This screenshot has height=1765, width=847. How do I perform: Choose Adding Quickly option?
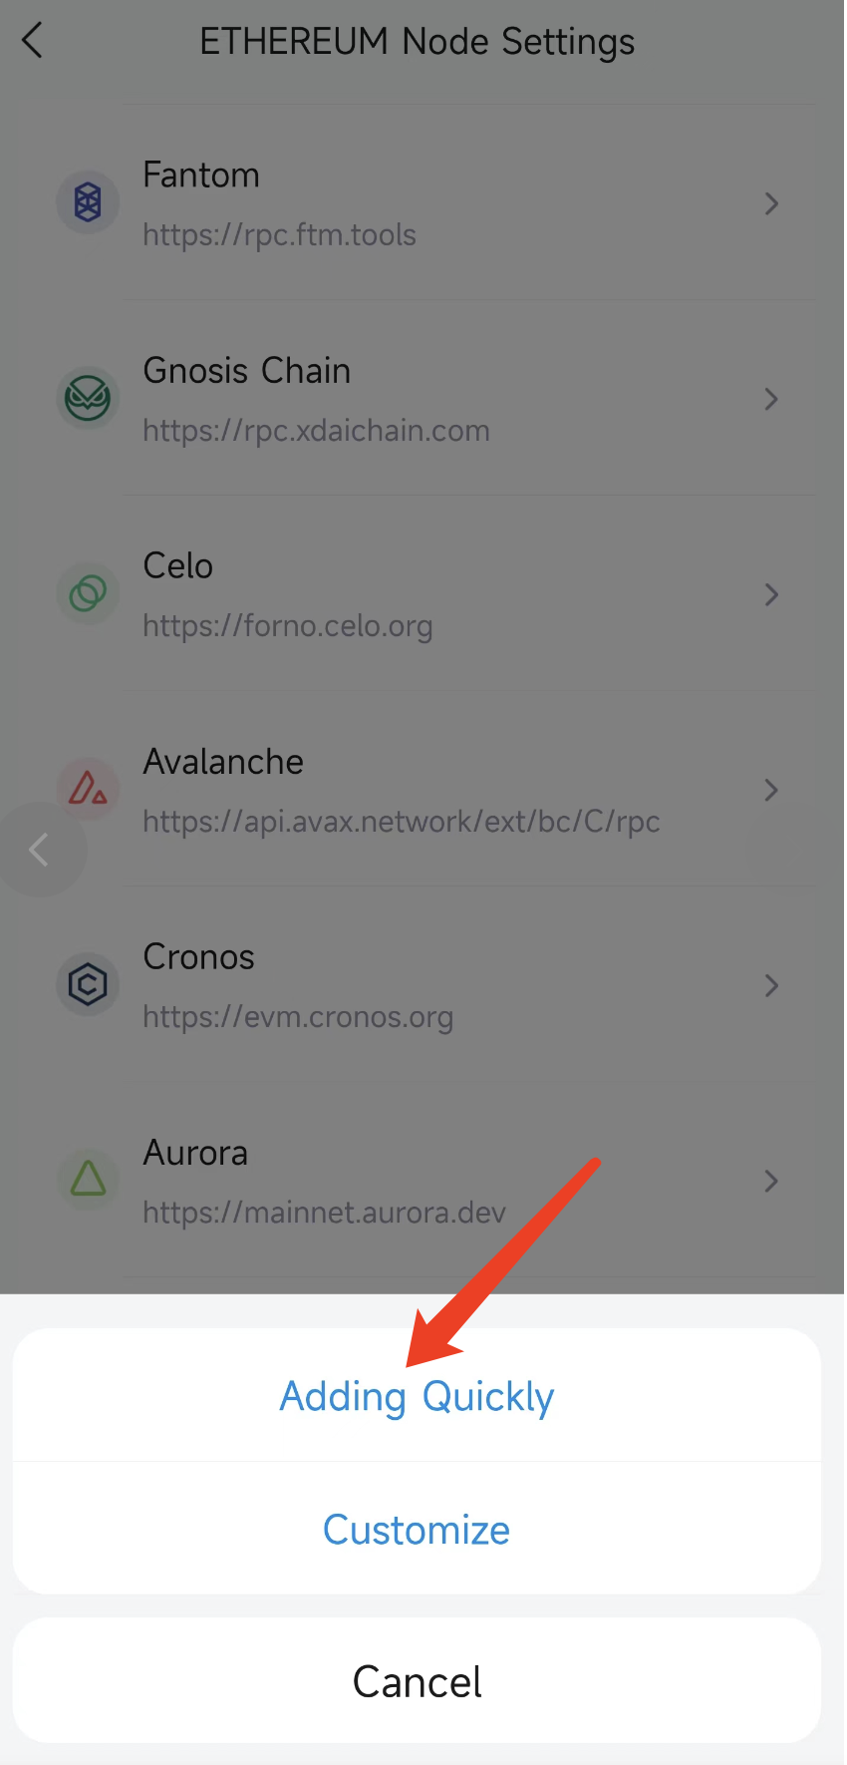(x=417, y=1395)
